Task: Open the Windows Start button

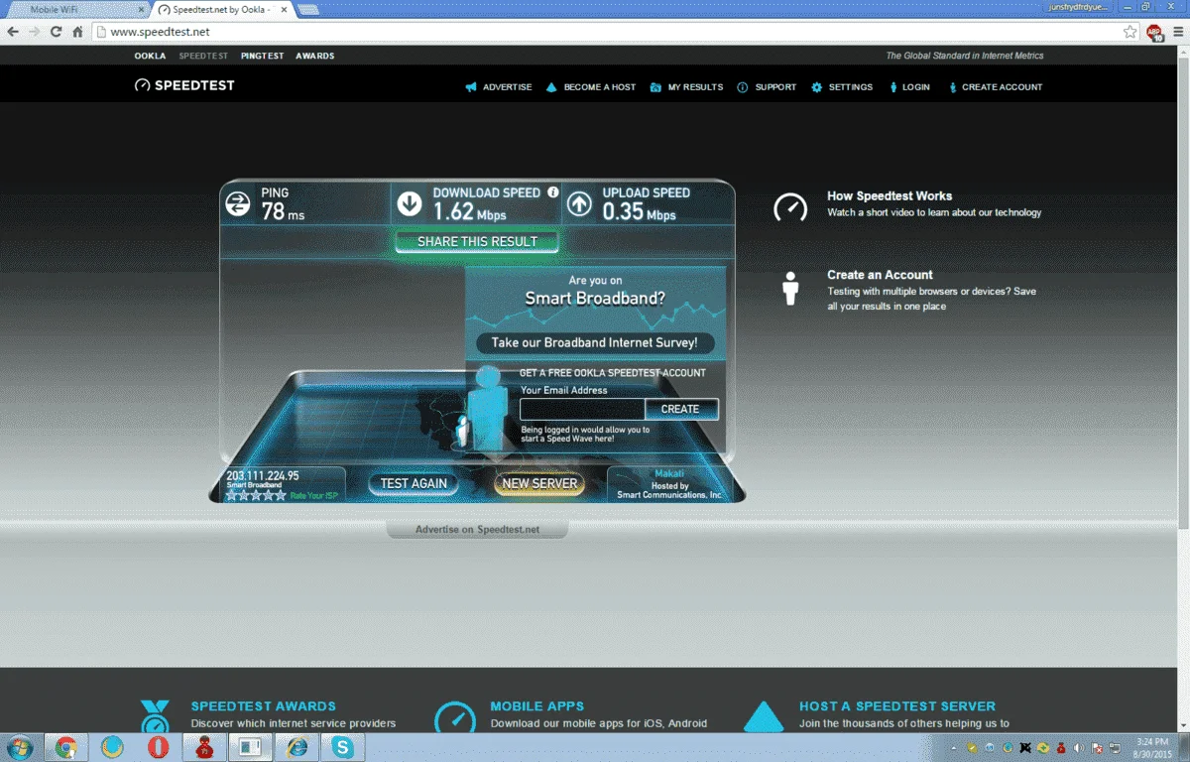Action: pyautogui.click(x=20, y=747)
